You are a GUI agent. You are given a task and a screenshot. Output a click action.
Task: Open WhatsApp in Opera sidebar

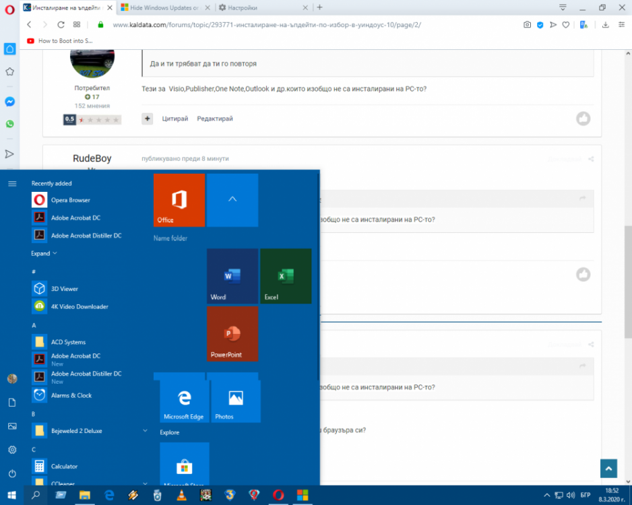[x=9, y=124]
